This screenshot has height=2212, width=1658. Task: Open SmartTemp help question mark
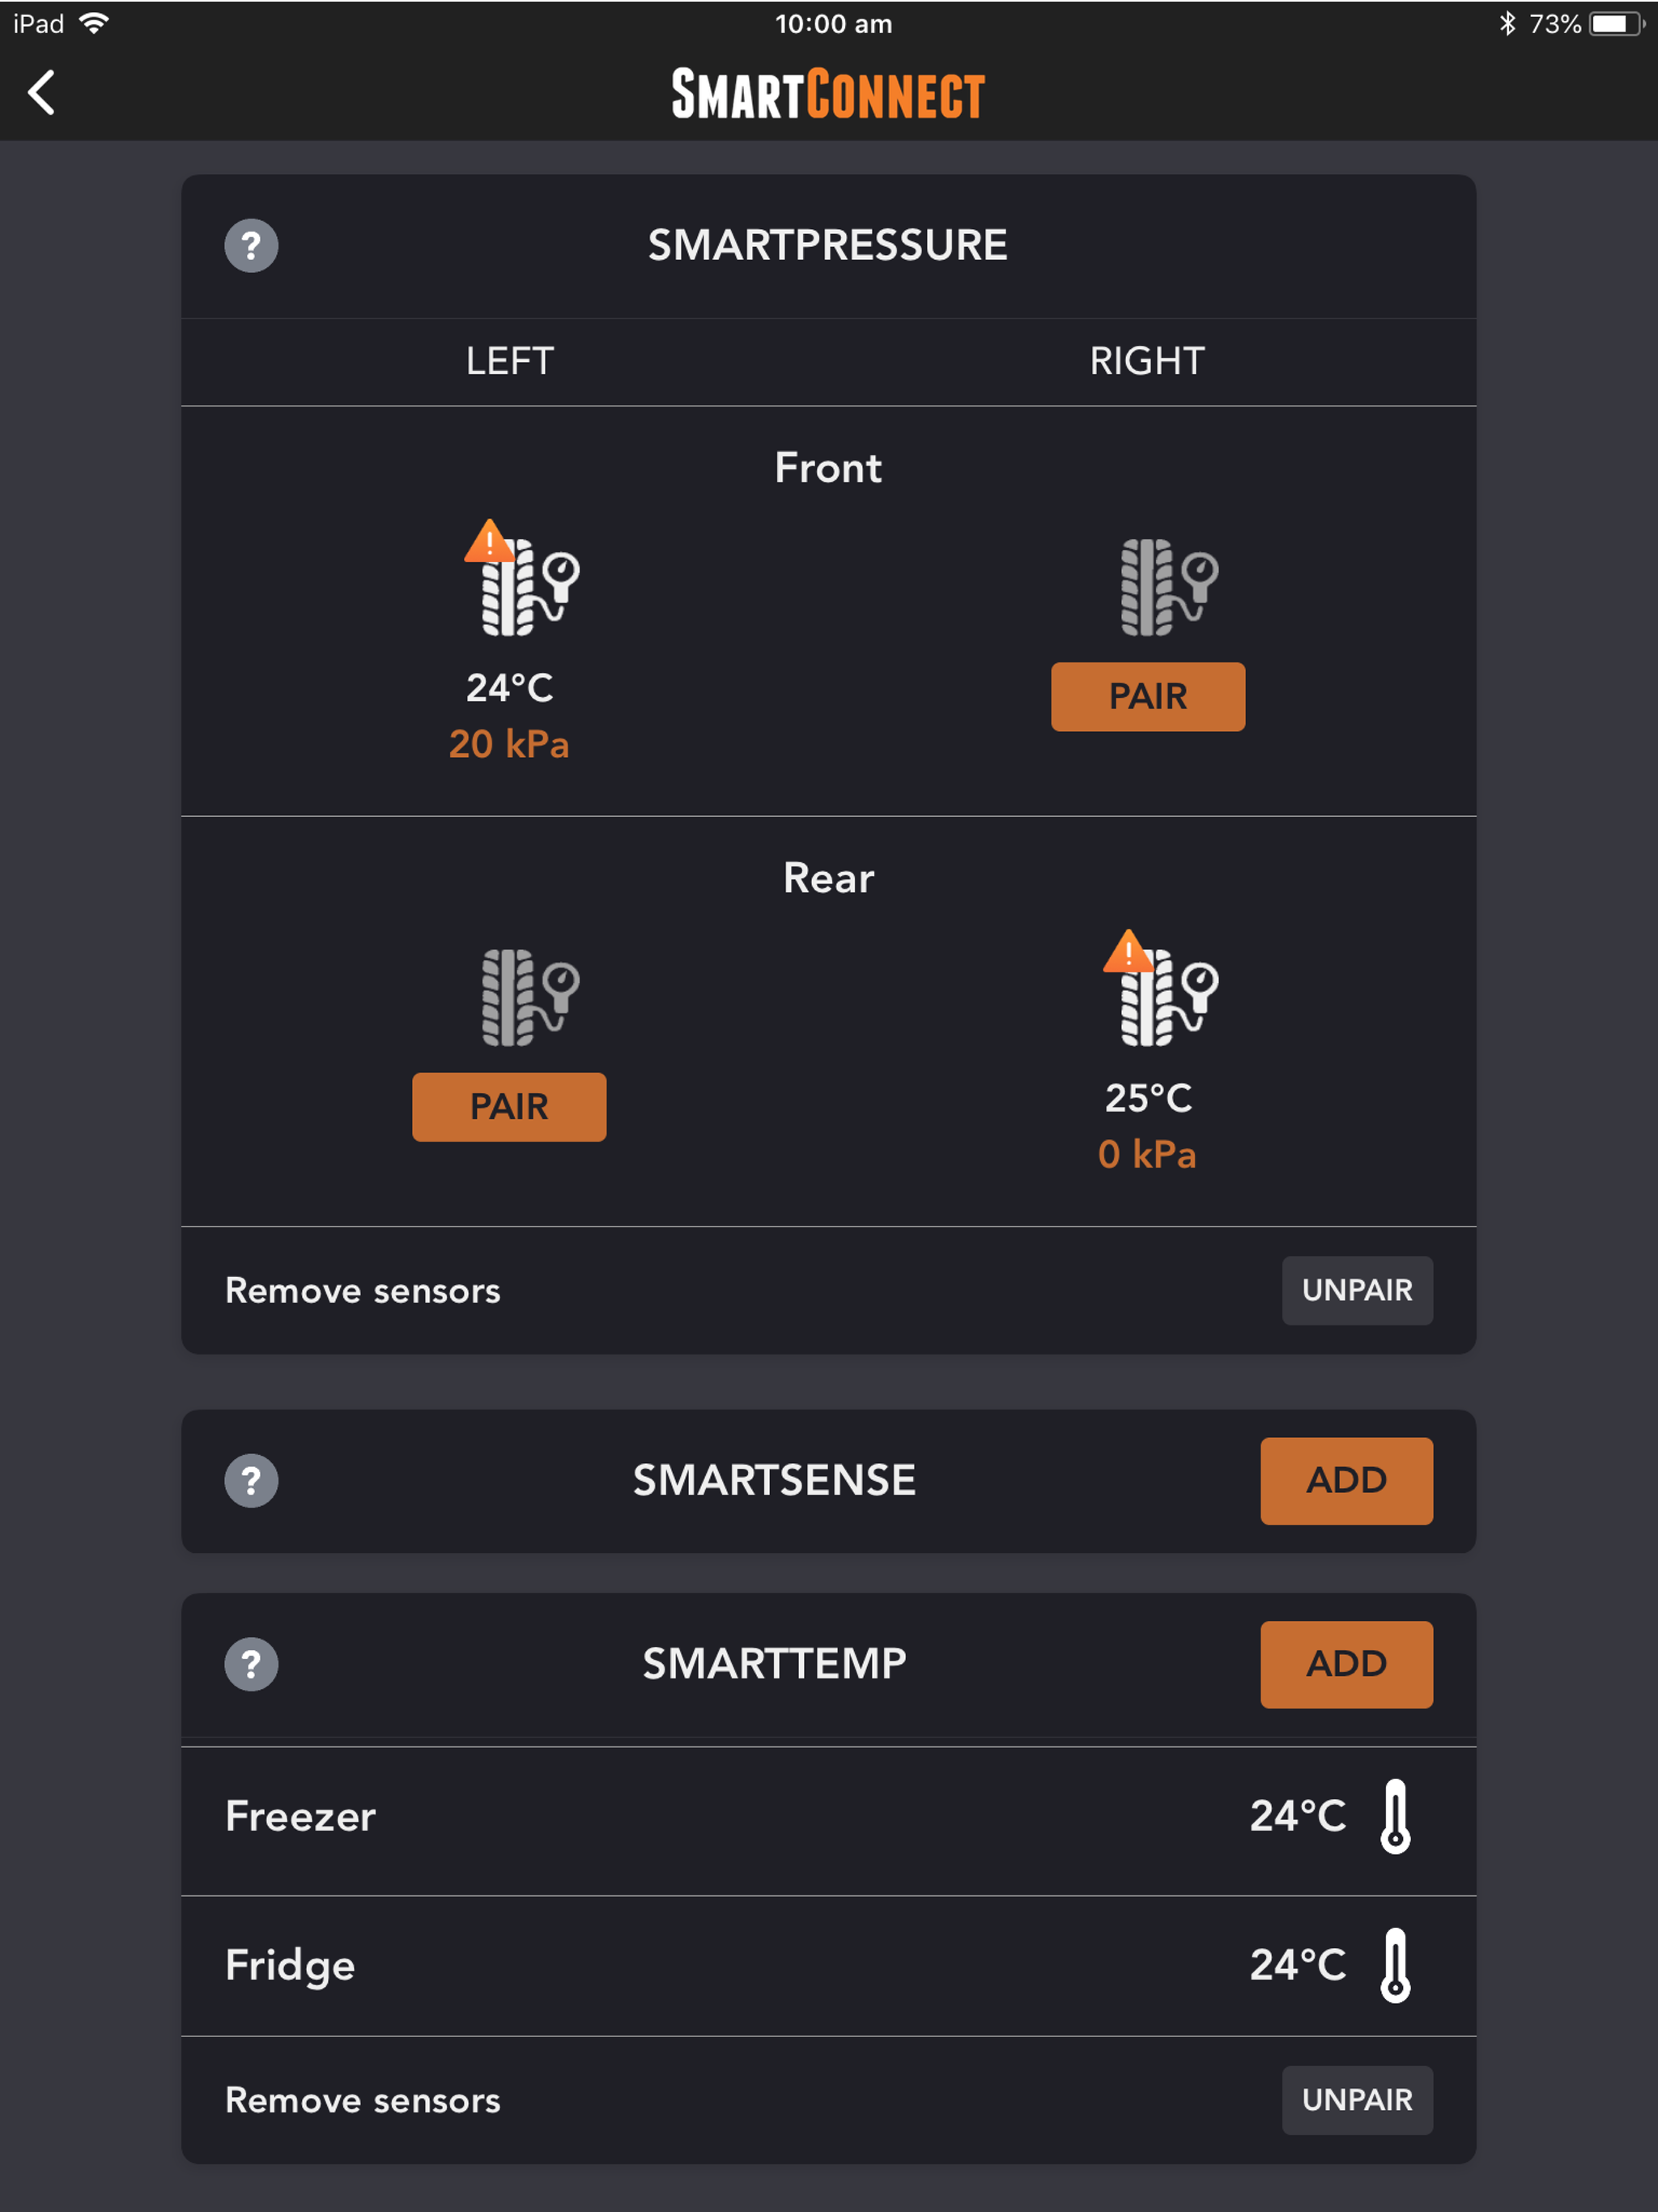tap(251, 1665)
